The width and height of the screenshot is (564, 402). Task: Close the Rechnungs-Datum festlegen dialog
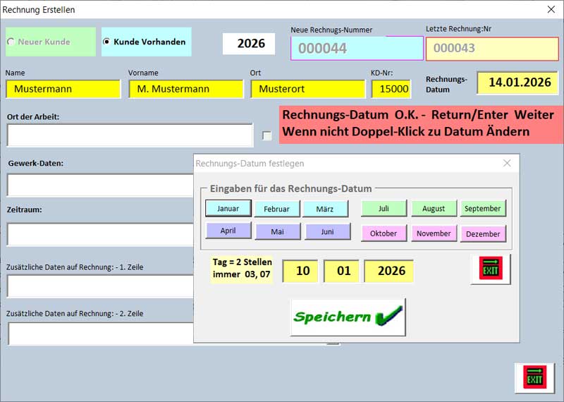coord(506,163)
